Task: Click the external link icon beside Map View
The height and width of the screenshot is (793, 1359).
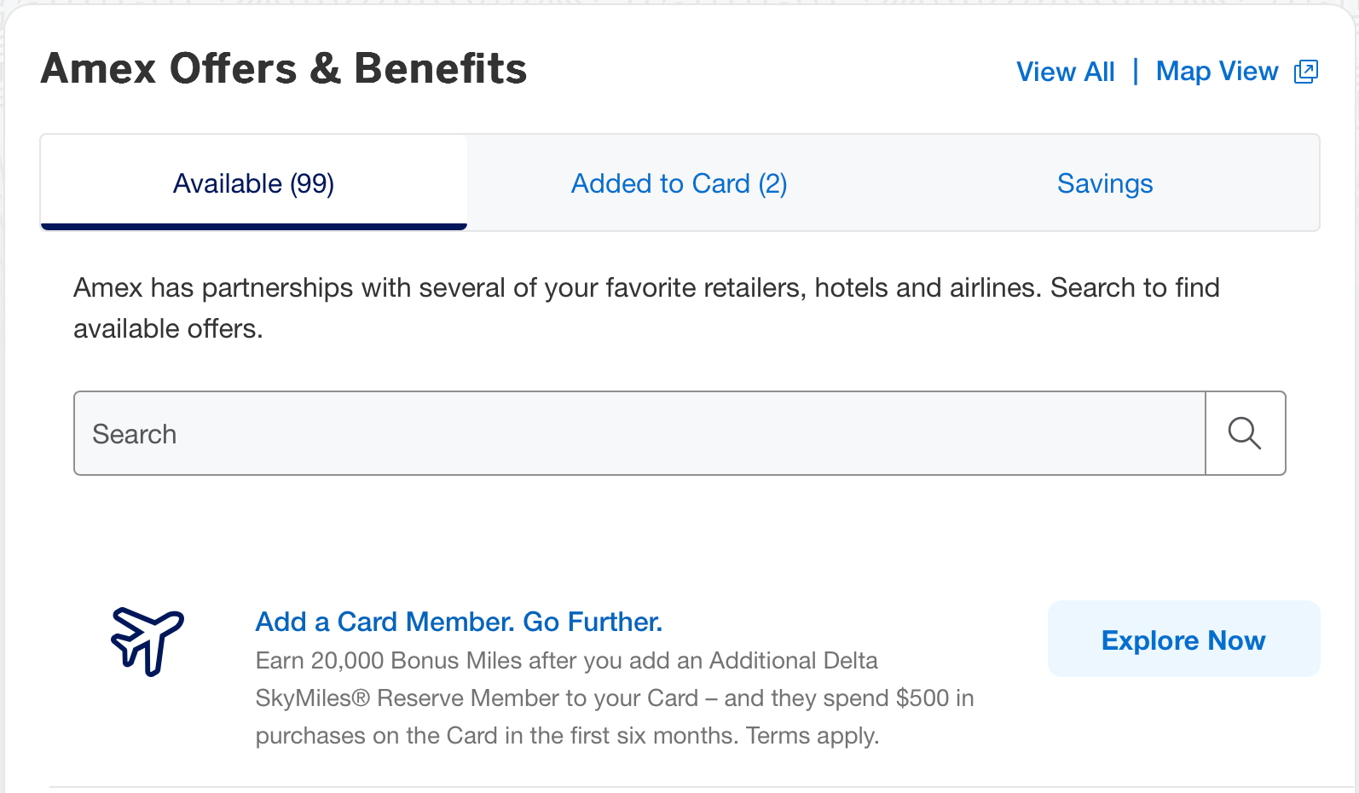Action: (1304, 71)
